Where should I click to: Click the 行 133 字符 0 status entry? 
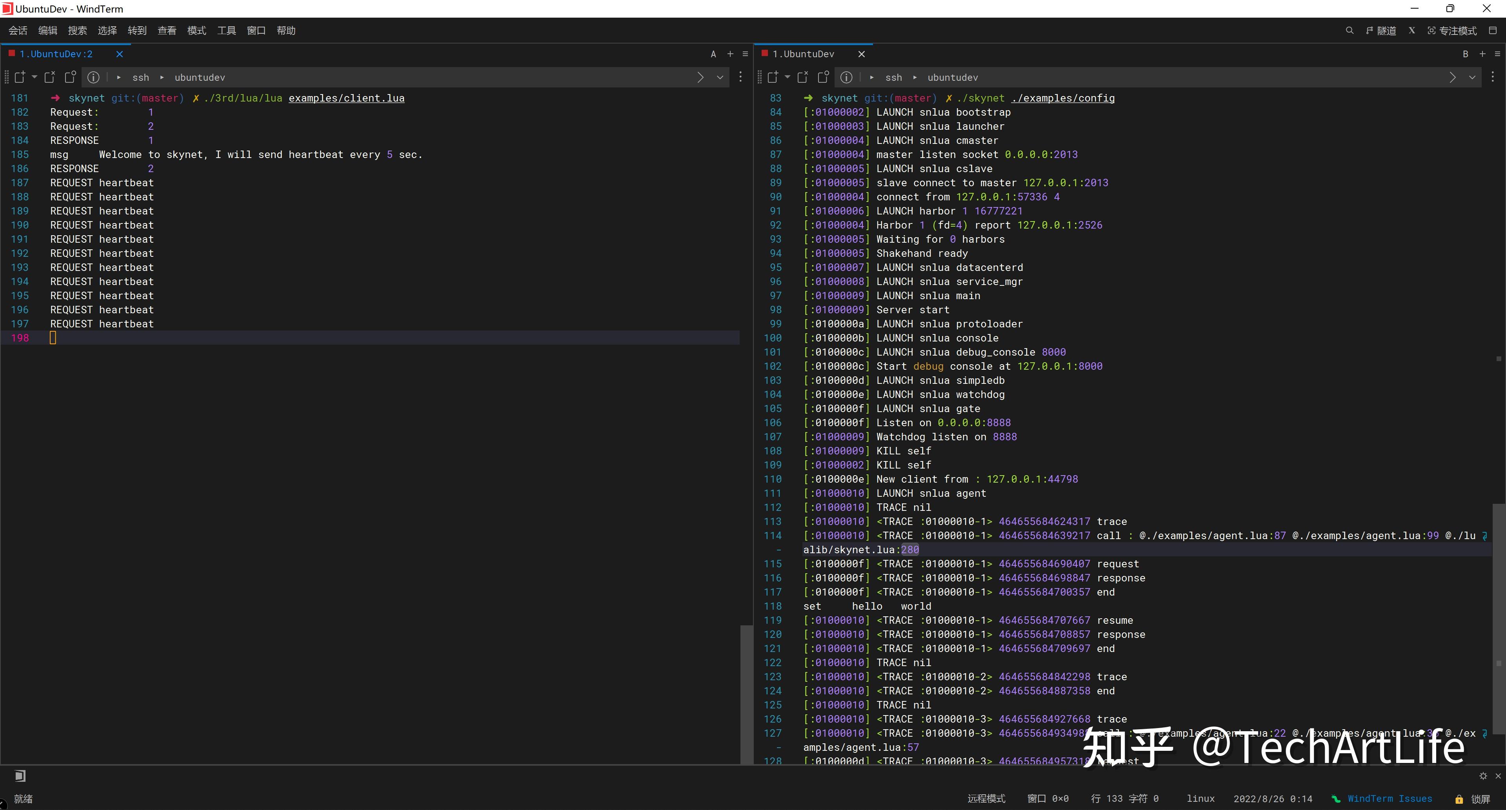(1125, 798)
